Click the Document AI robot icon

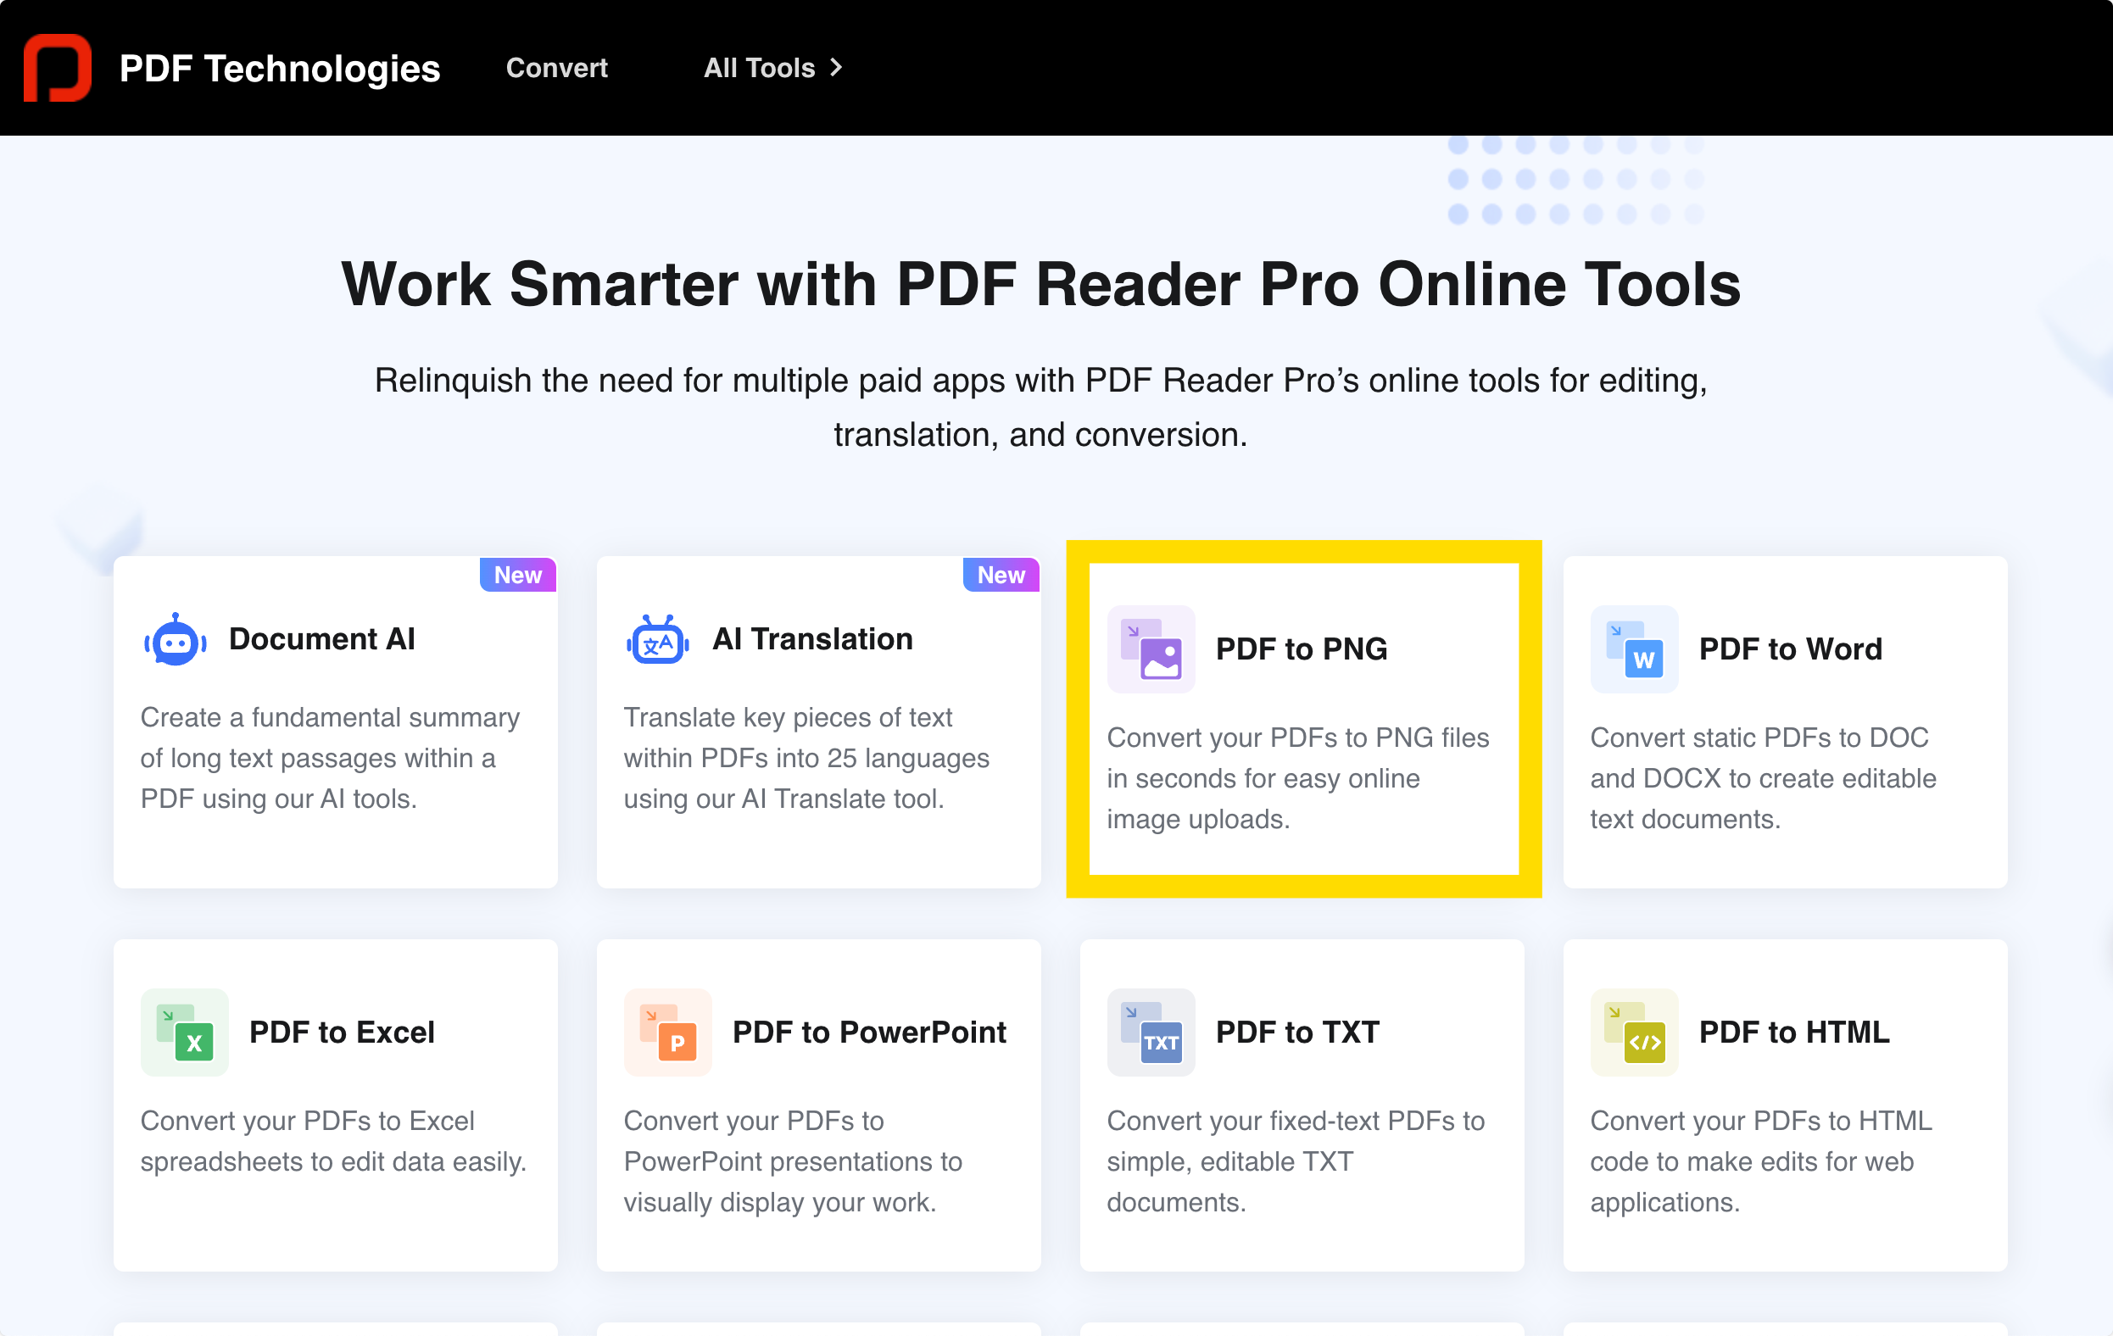click(176, 639)
